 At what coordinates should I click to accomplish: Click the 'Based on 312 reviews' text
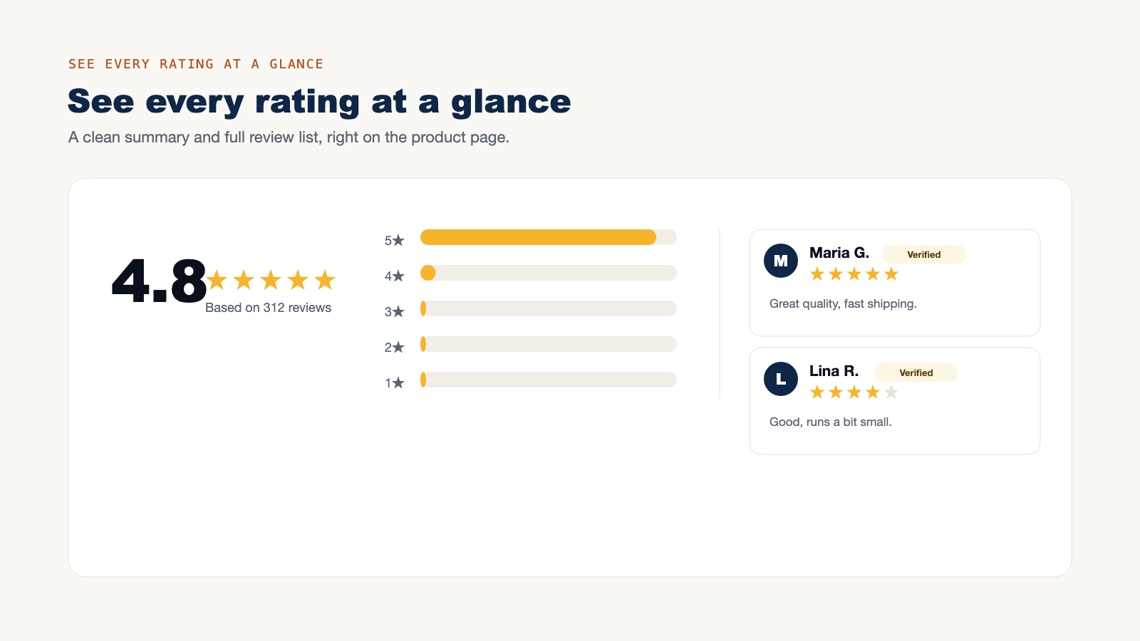pyautogui.click(x=269, y=308)
